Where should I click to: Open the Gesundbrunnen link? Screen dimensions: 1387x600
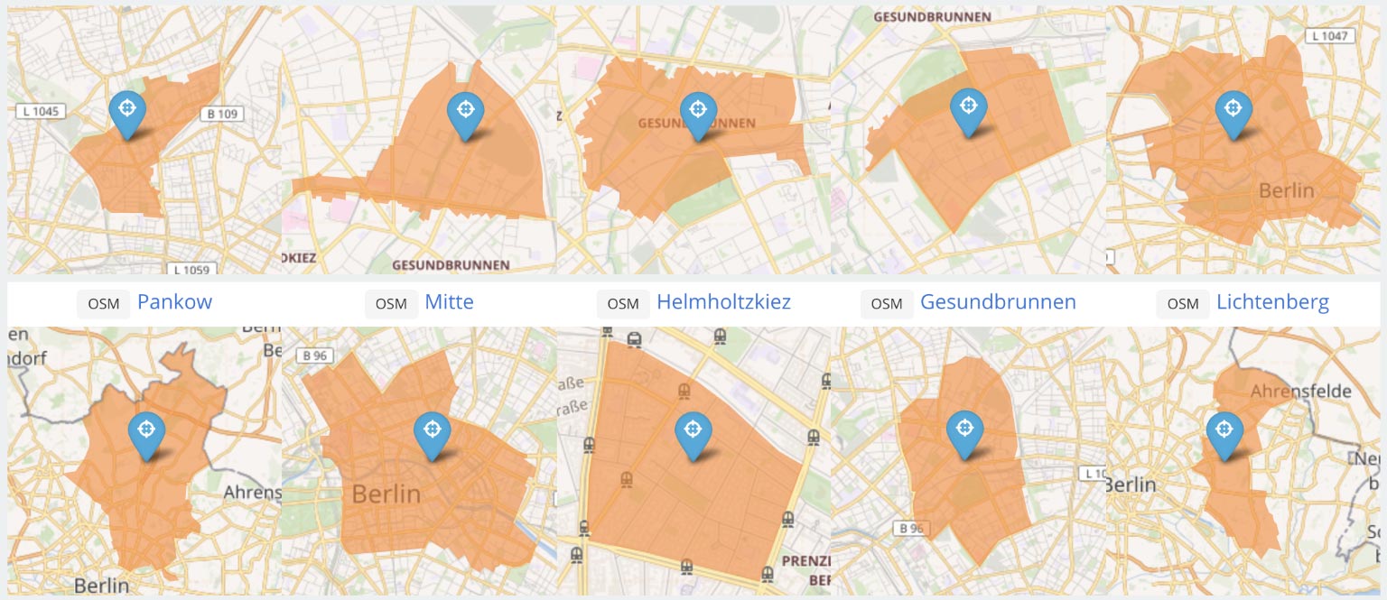(x=998, y=302)
